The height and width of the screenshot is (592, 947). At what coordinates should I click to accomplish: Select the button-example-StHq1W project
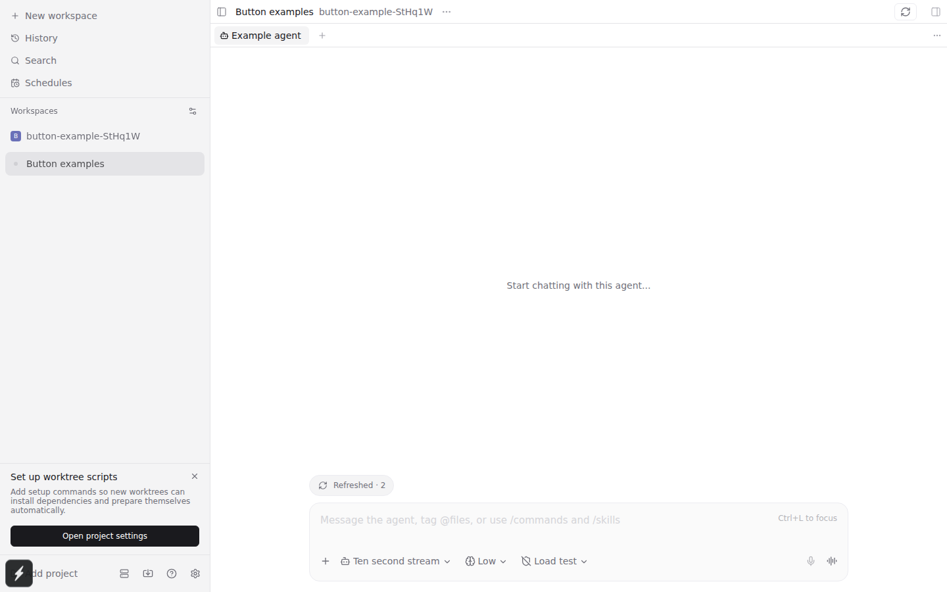pyautogui.click(x=105, y=136)
